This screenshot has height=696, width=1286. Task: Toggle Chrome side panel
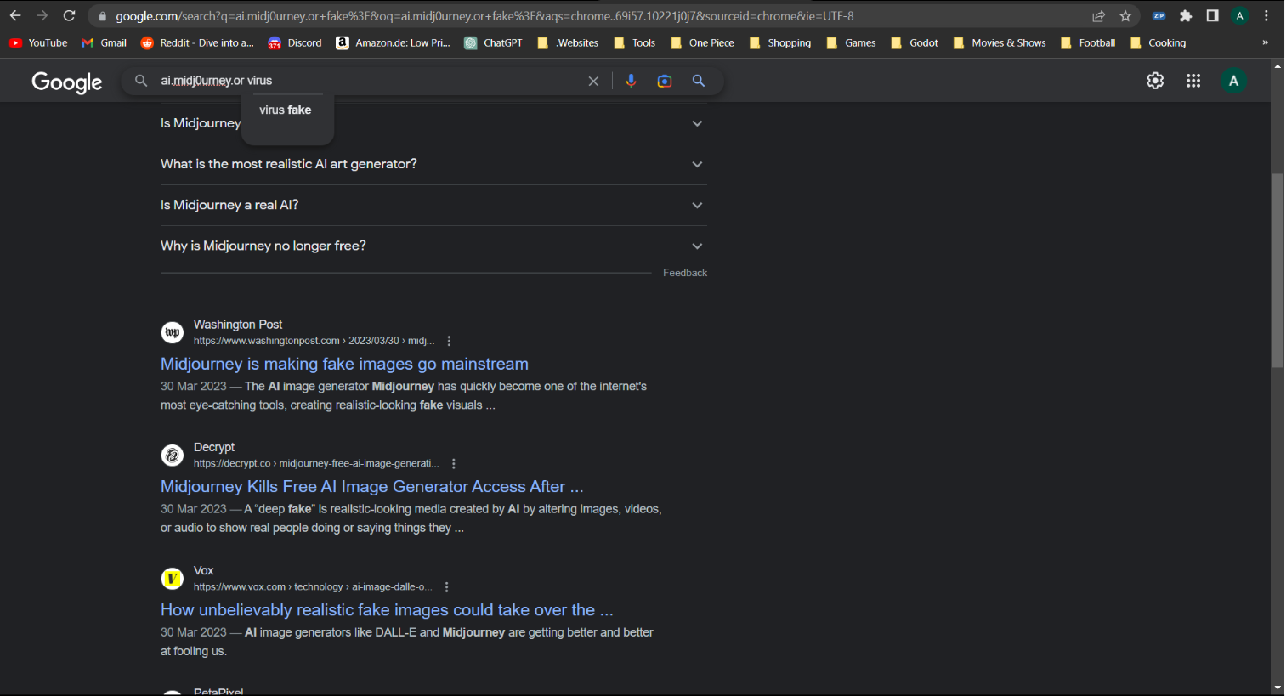point(1213,16)
